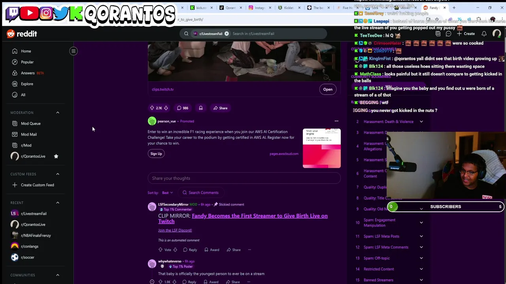Switch to the Instagram browser tab
This screenshot has width=506, height=284.
pyautogui.click(x=259, y=7)
